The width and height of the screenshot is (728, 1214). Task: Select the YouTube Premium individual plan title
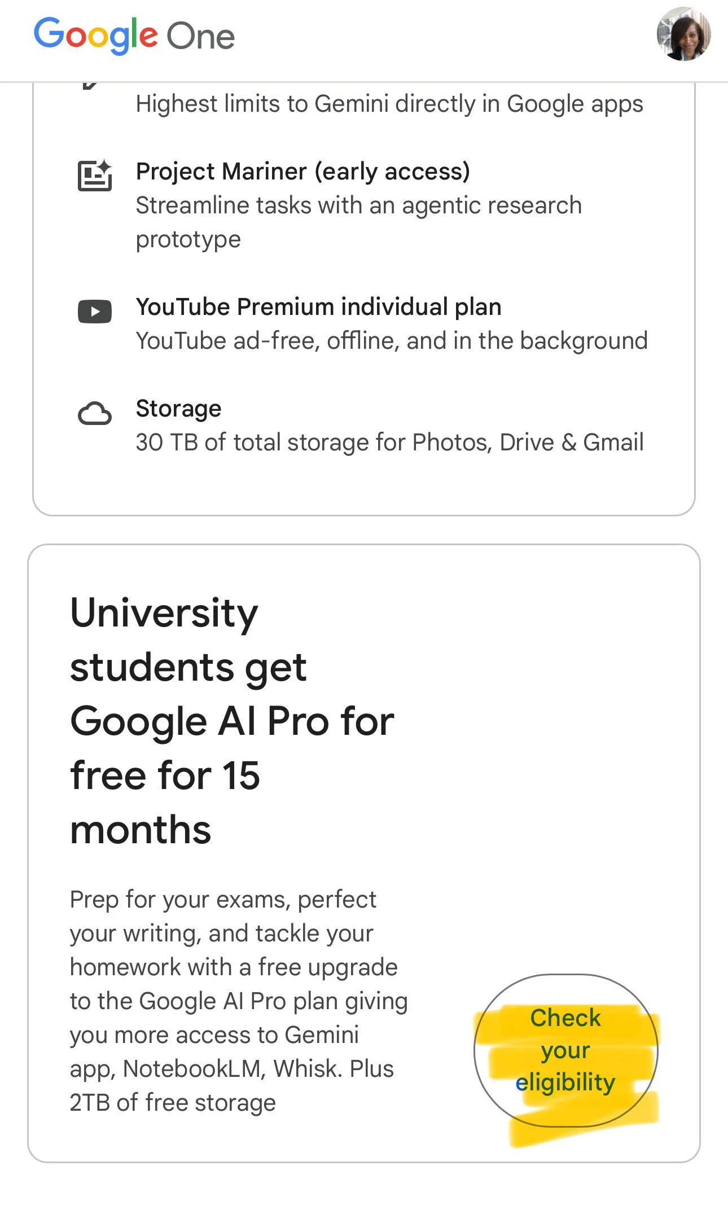[x=318, y=307]
